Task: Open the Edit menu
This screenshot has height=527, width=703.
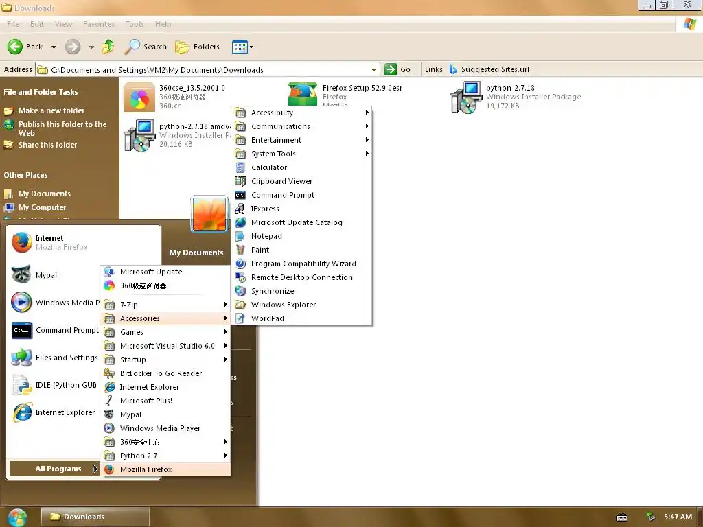Action: (x=37, y=24)
